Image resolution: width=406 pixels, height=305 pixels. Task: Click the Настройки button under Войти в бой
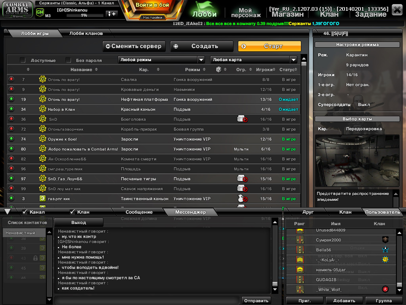click(153, 17)
